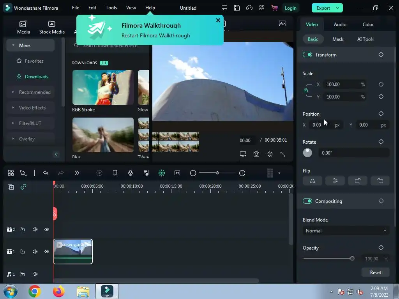The height and width of the screenshot is (299, 399).
Task: Open the Help menu
Action: click(x=150, y=8)
